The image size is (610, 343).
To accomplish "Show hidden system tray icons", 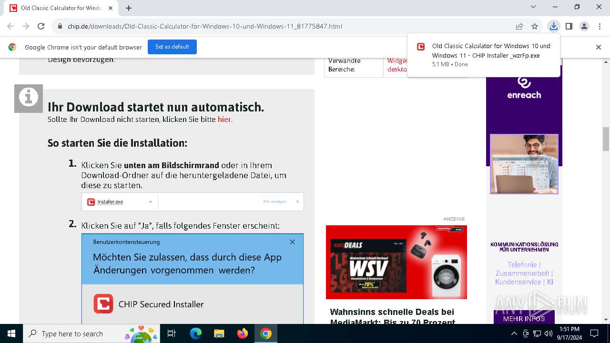I will [514, 333].
